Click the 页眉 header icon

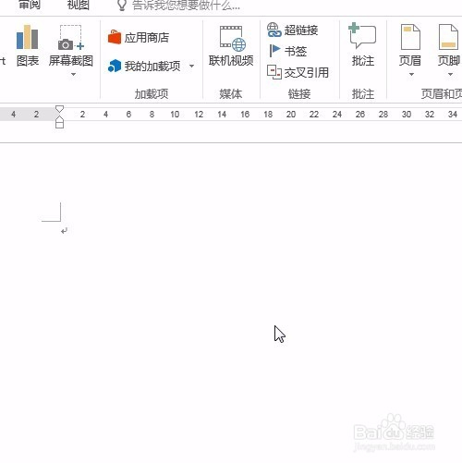tap(410, 38)
